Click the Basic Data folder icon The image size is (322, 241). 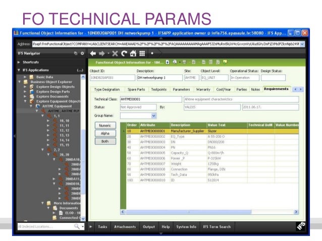click(31, 77)
